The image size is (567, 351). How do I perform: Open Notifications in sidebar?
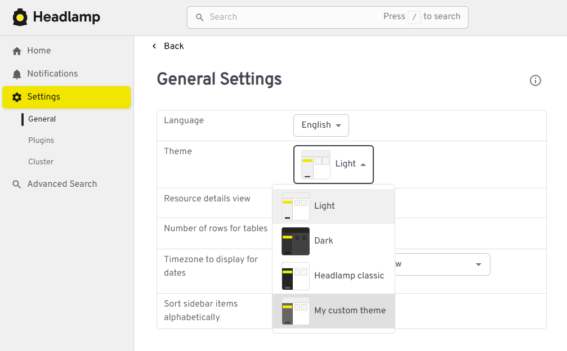click(66, 74)
